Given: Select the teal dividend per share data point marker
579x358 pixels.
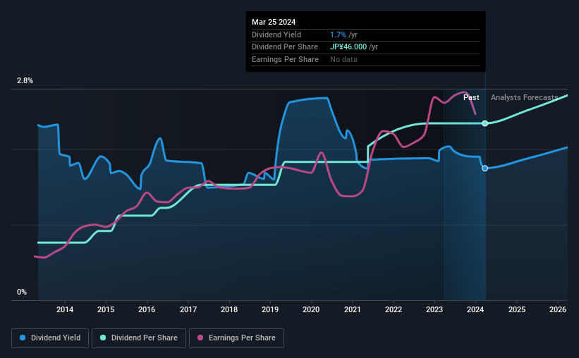Looking at the screenshot, I should coord(484,123).
